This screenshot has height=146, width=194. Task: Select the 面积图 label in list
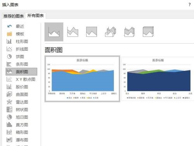point(22,72)
